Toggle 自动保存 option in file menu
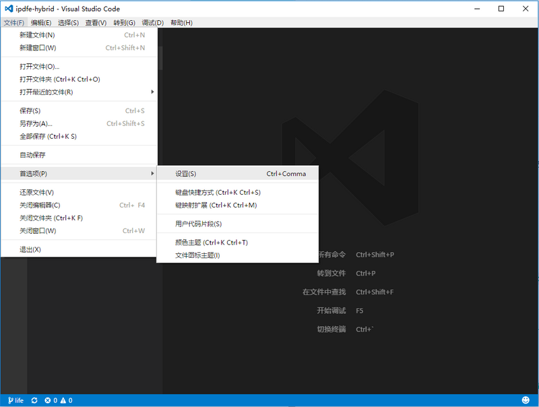 click(x=79, y=155)
